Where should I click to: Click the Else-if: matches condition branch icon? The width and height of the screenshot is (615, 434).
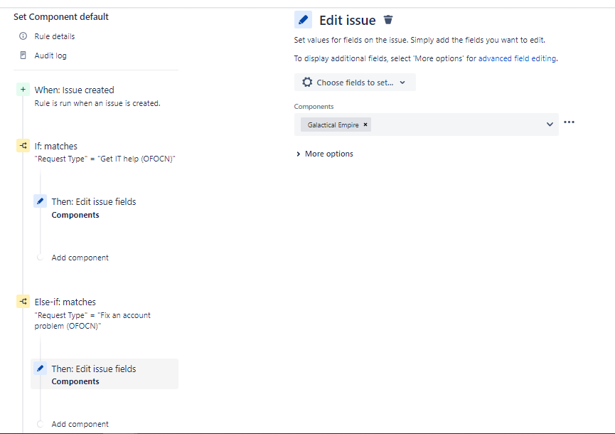point(23,302)
